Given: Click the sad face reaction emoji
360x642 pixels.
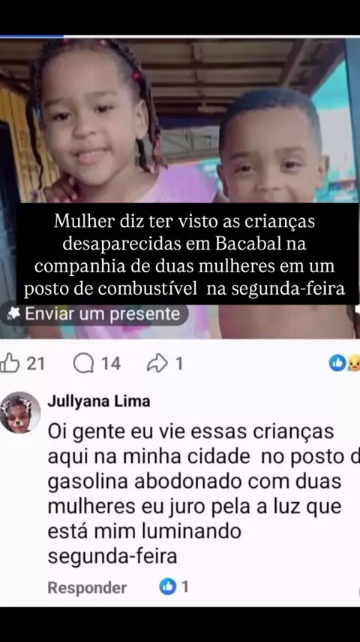Looking at the screenshot, I should click(x=354, y=363).
